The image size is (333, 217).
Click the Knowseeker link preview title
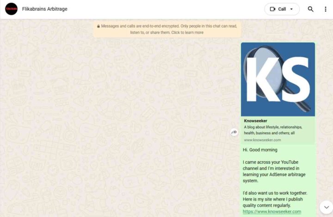pyautogui.click(x=255, y=121)
